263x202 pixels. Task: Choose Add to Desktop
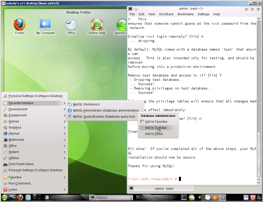(x=158, y=128)
